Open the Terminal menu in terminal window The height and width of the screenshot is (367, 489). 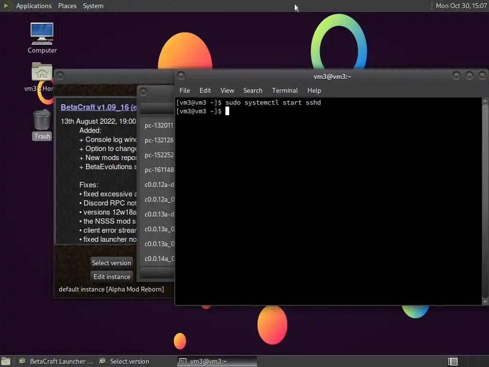pyautogui.click(x=285, y=90)
